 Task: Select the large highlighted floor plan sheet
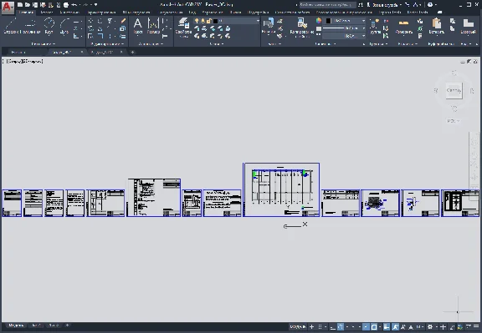281,189
